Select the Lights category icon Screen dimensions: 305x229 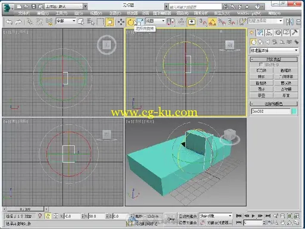point(268,42)
